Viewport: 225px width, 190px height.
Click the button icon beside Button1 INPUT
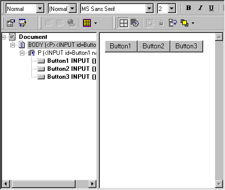41,61
